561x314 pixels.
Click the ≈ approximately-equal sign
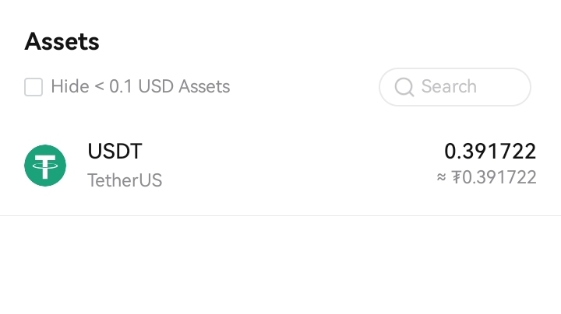(x=442, y=178)
